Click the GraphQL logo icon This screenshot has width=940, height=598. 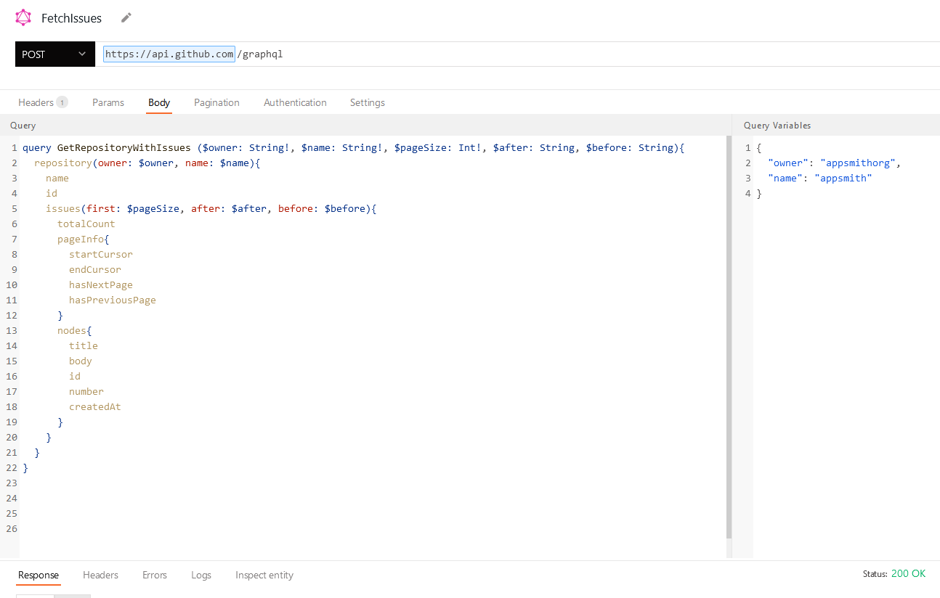(23, 17)
